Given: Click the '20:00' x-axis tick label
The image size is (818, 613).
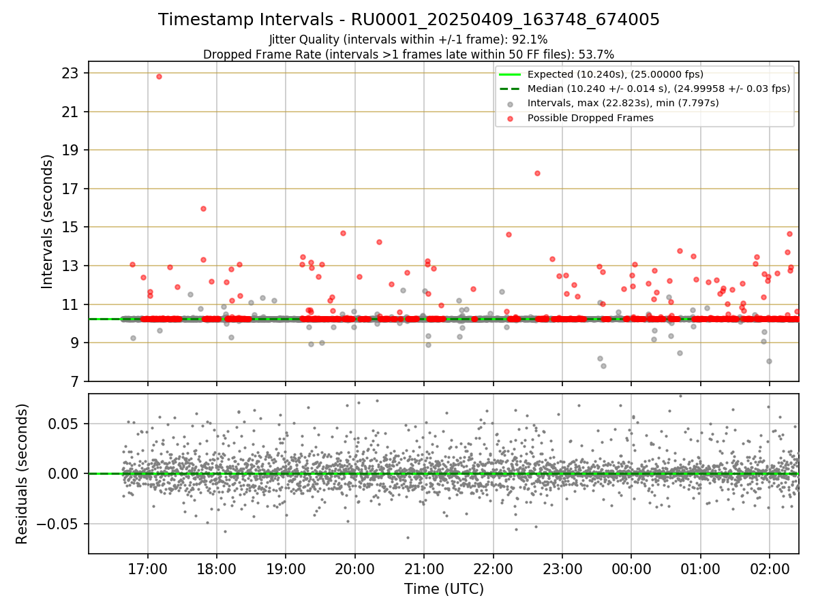Looking at the screenshot, I should pos(355,568).
